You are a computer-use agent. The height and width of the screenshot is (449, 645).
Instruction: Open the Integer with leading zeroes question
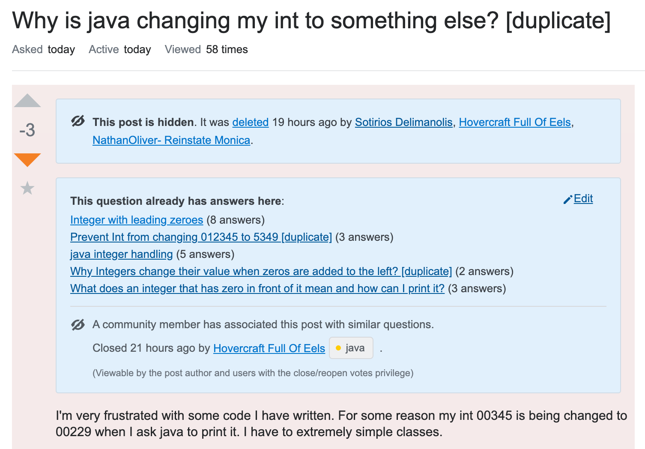point(137,220)
